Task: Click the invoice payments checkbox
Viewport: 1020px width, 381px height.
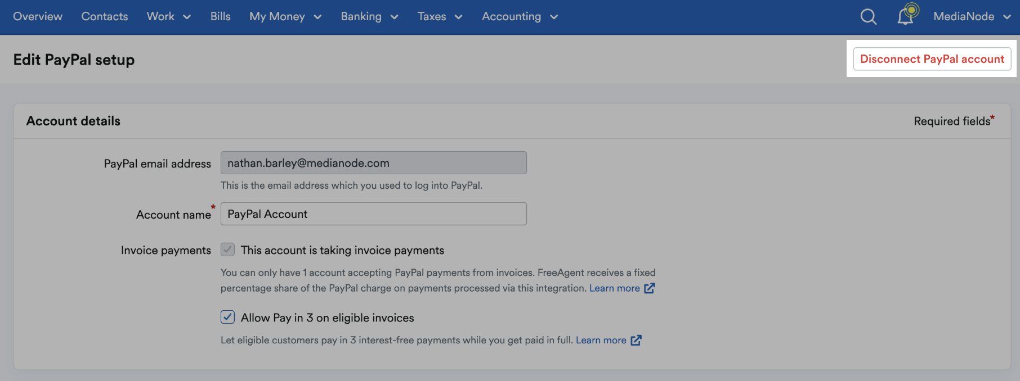Action: pos(227,250)
